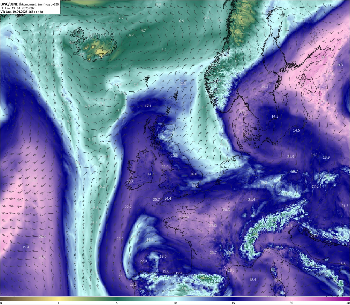Click the 30 tick on the colour scale
The height and width of the screenshot is (305, 350).
pos(291,303)
